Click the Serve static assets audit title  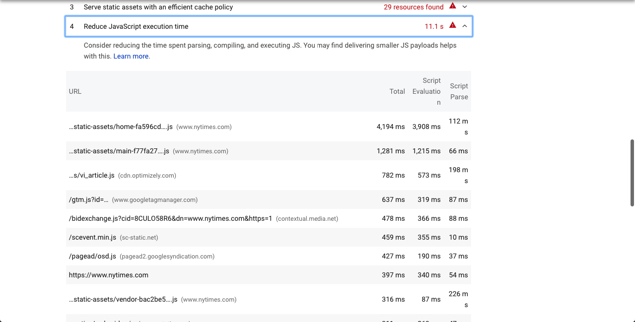158,7
